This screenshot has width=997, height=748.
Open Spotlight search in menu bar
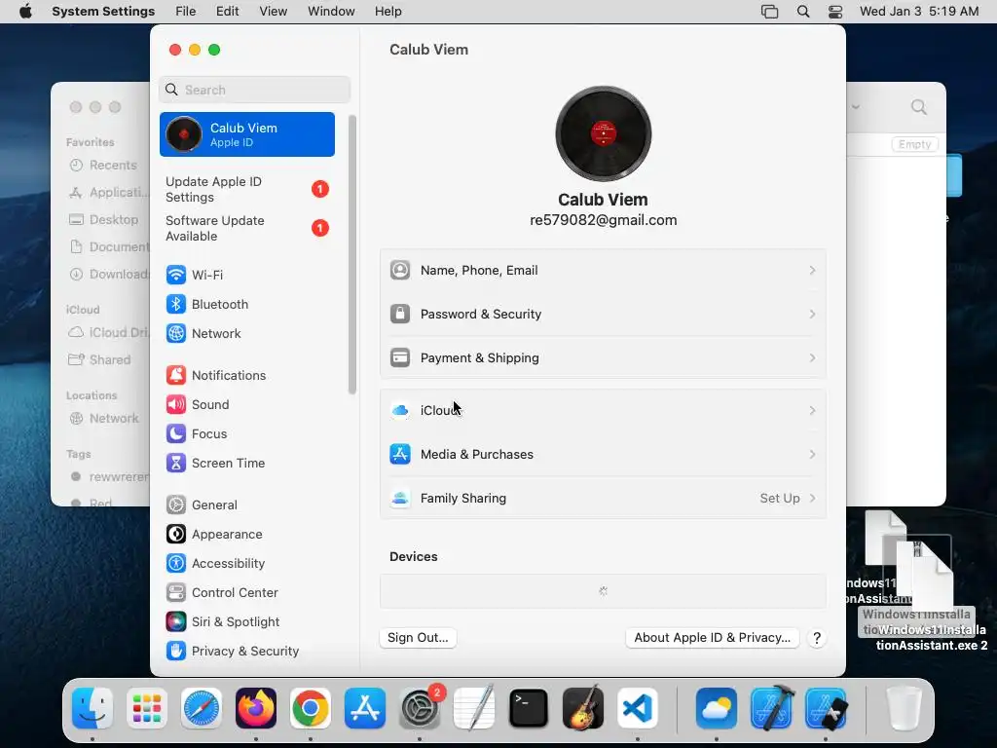point(803,12)
